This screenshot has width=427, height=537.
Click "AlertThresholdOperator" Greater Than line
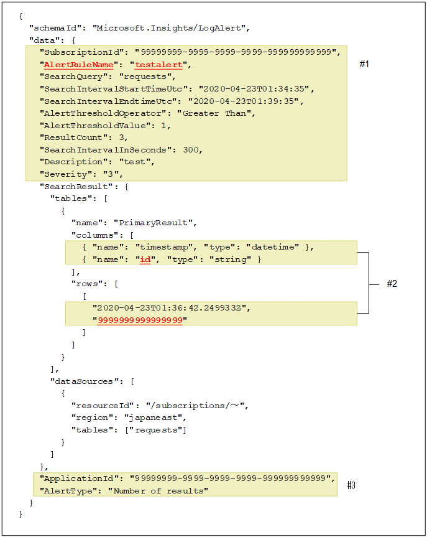[147, 113]
